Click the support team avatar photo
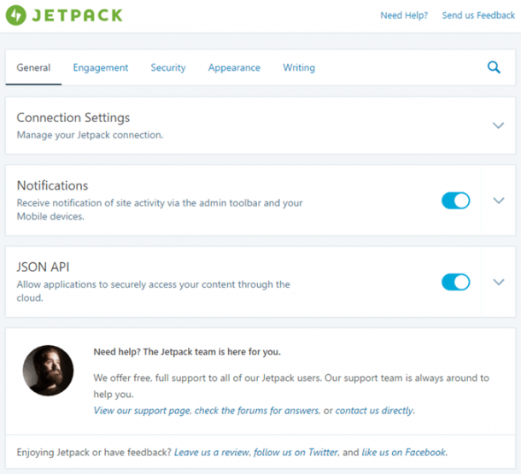This screenshot has height=474, width=521. coord(48,371)
